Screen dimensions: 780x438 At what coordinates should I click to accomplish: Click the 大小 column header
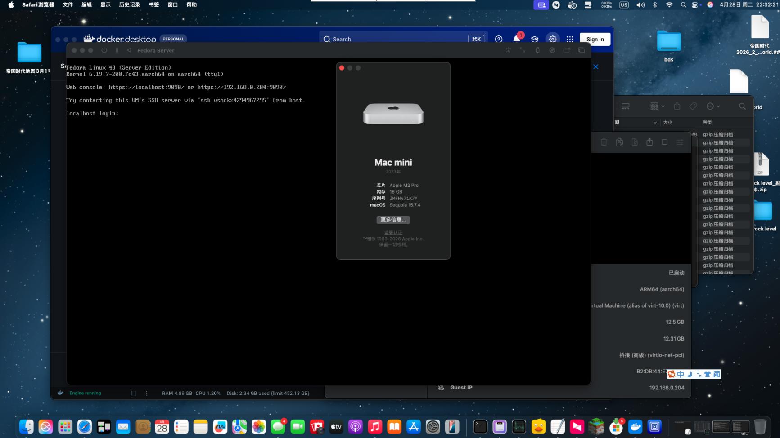click(x=667, y=122)
